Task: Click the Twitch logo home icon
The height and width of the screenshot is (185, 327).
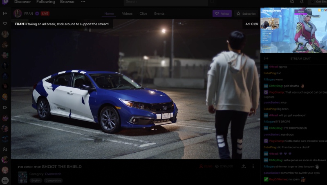Action: coord(5,2)
